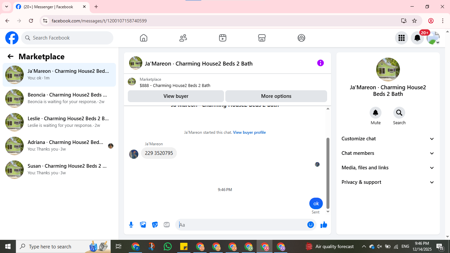
Task: Click the More options button
Action: click(x=276, y=96)
